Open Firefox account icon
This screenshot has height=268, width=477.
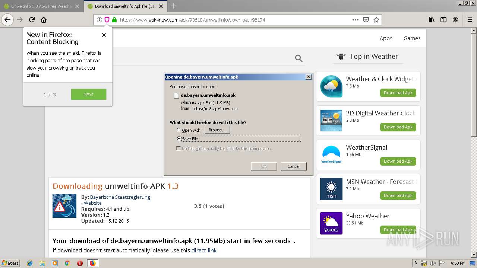pyautogui.click(x=455, y=20)
